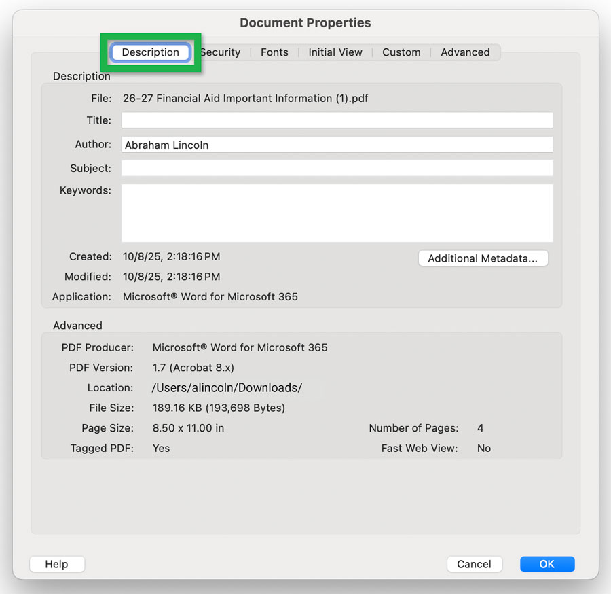The width and height of the screenshot is (611, 594).
Task: Select the Initial View tab
Action: (335, 52)
